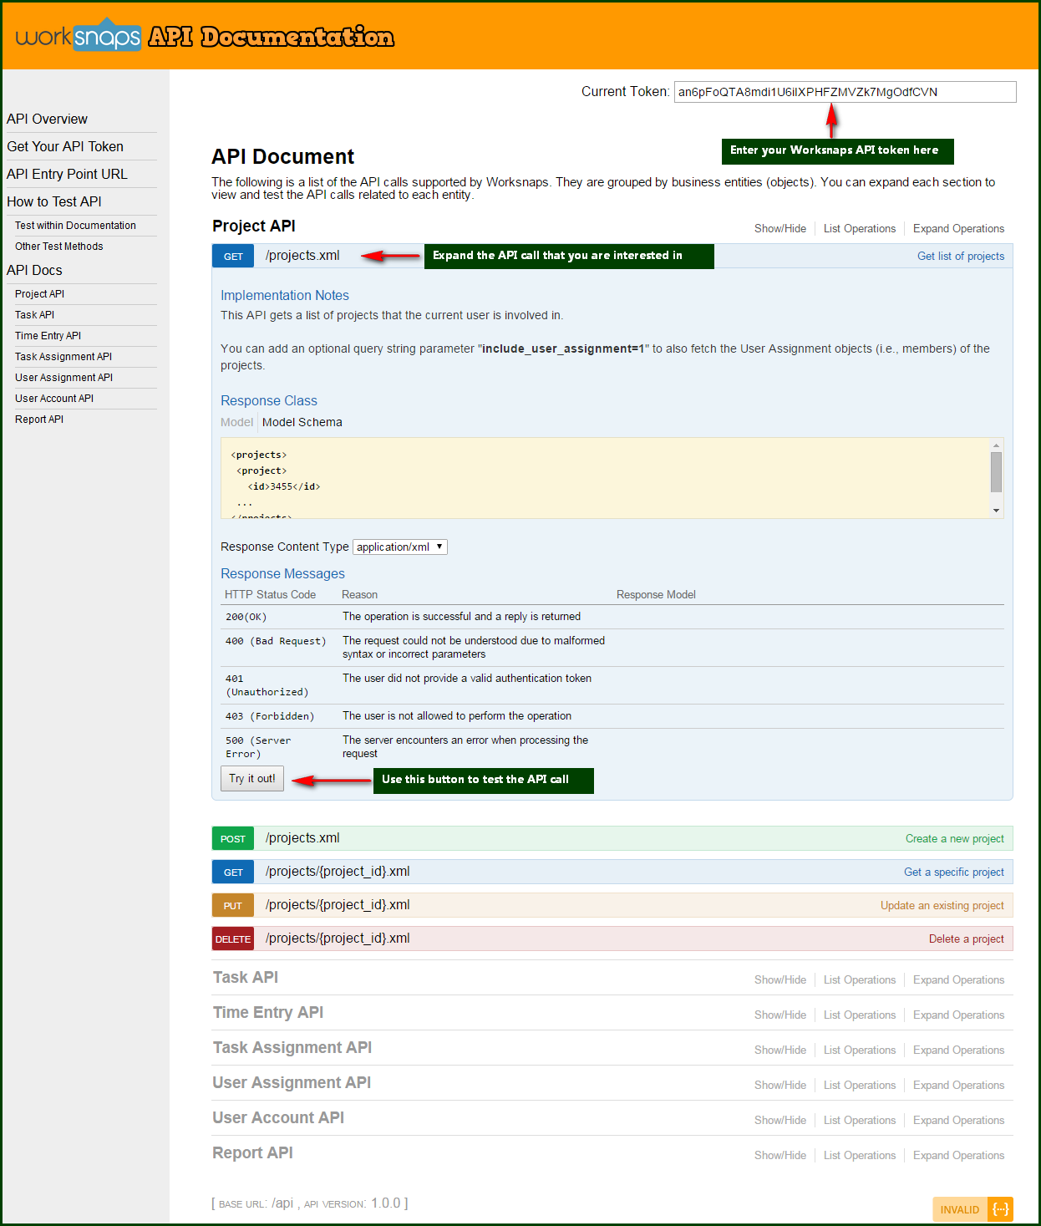1041x1226 pixels.
Task: Click Expand Operations for Task API
Action: point(958,979)
